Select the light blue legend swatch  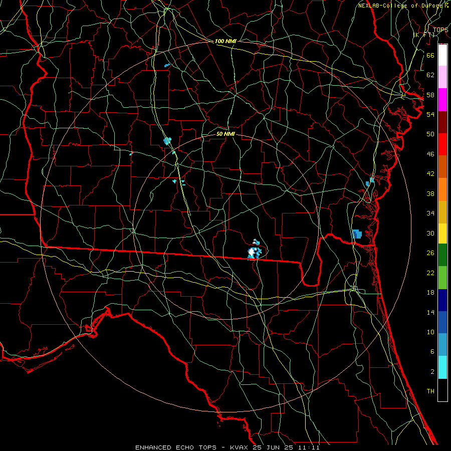click(x=442, y=345)
